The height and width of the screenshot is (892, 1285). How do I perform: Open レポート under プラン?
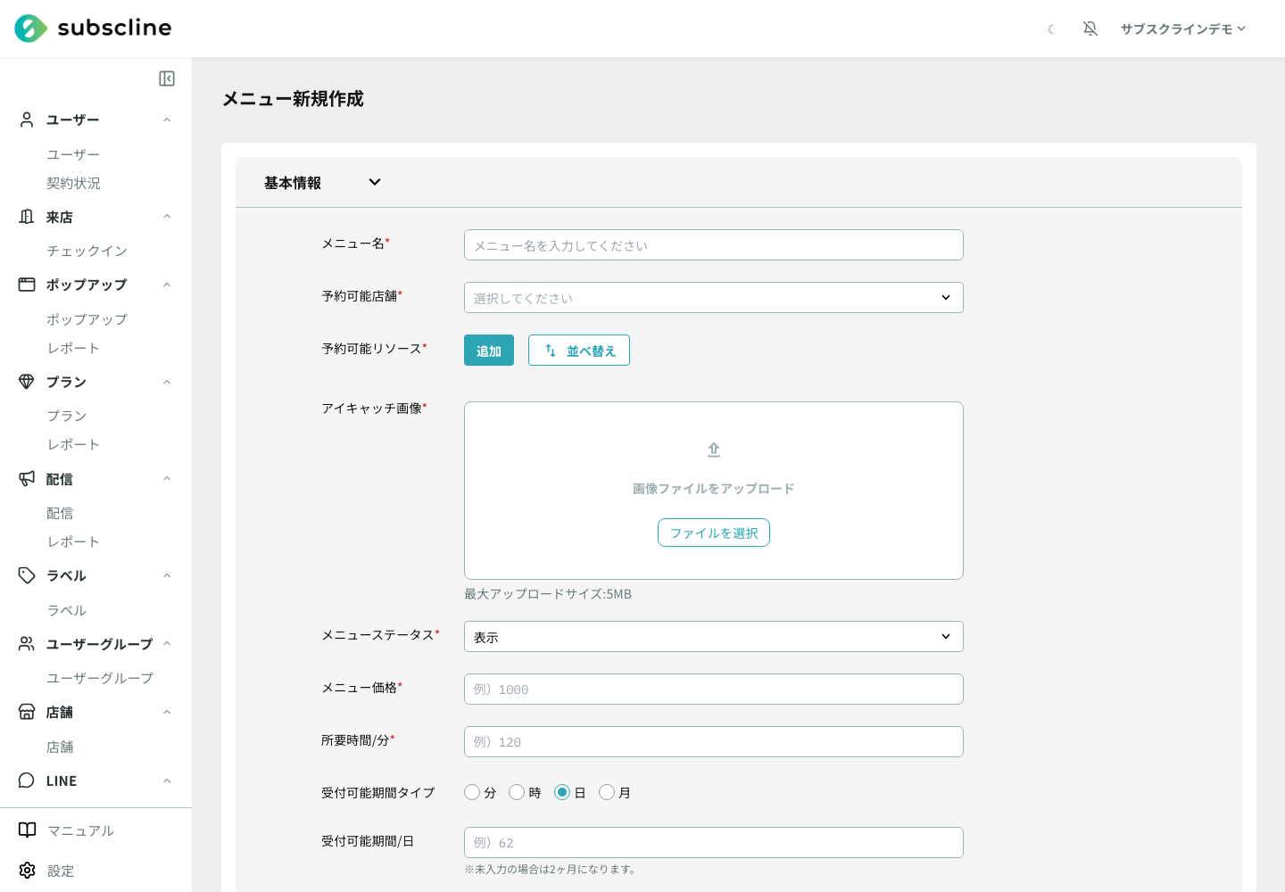tap(73, 444)
